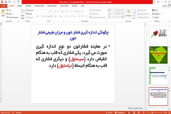Expand the Section dropdown
Image resolution: width=171 pixels, height=114 pixels.
[x=30, y=17]
